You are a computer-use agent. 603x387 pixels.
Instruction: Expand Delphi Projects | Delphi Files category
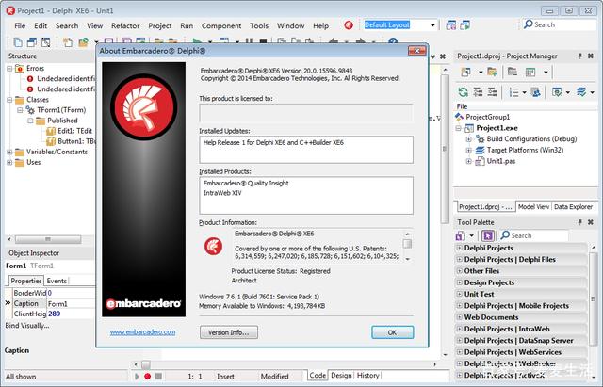(x=459, y=259)
